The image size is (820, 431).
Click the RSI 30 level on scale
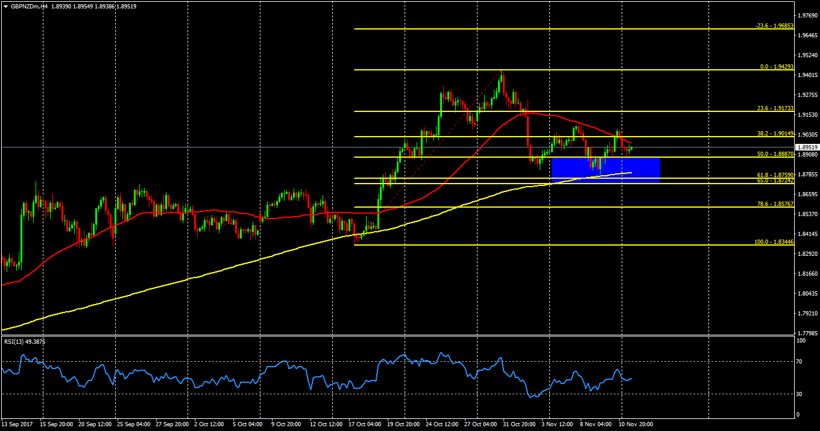(x=799, y=394)
